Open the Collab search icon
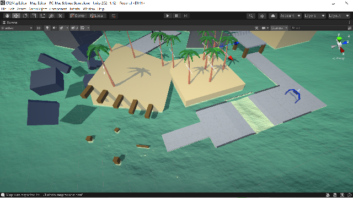This screenshot has width=353, height=198. point(251,16)
